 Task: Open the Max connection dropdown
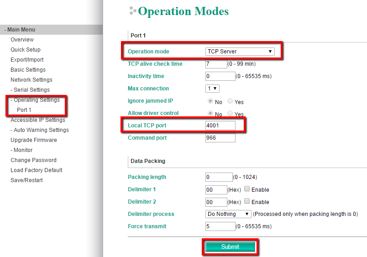coord(212,89)
